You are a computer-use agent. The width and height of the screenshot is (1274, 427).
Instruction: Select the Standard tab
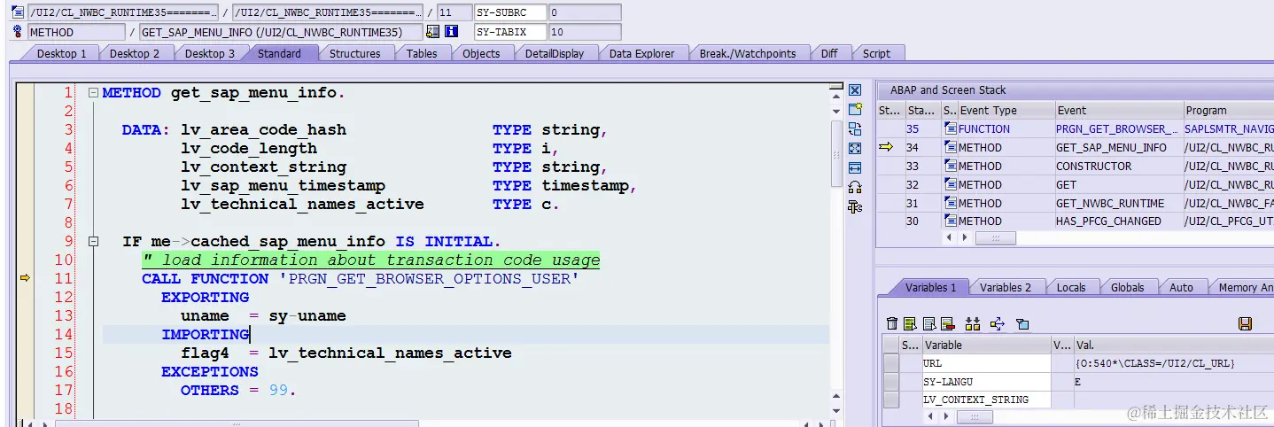279,53
